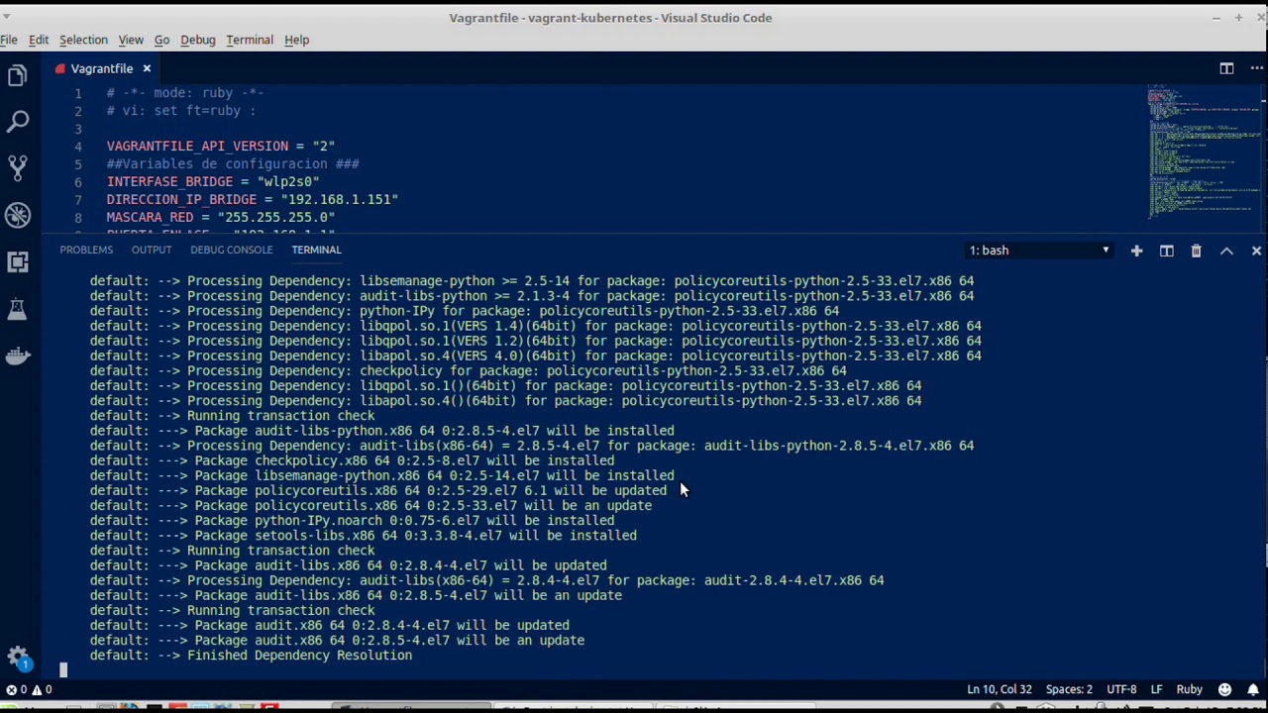Screen dimensions: 1268x713
Task: Open the notifications bell in status bar
Action: point(1253,689)
